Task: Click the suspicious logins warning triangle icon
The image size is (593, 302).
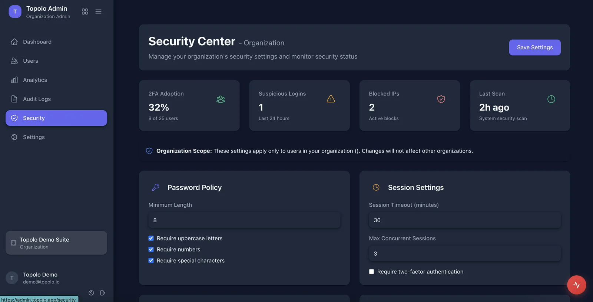Action: [331, 99]
